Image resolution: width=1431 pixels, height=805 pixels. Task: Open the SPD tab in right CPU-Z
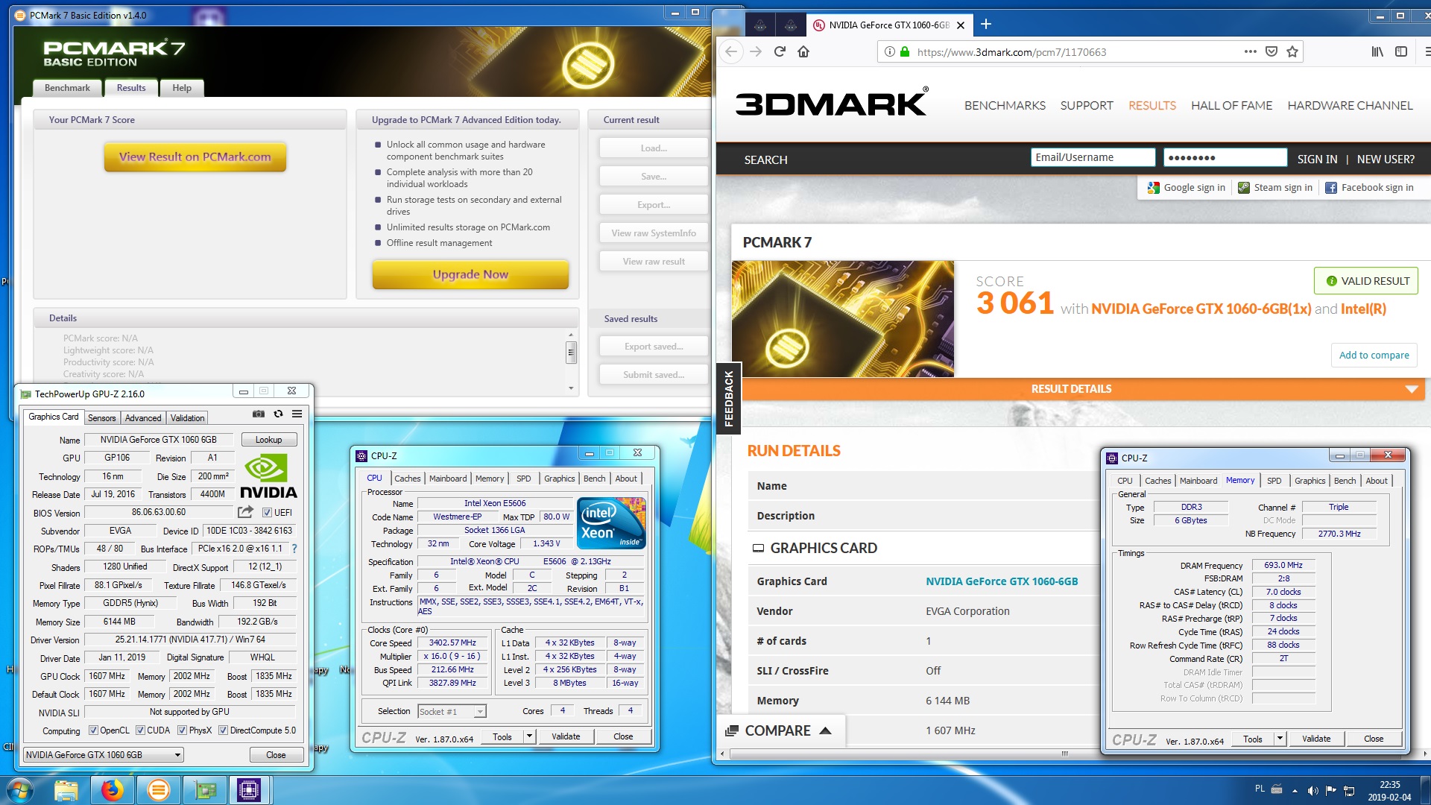1274,481
